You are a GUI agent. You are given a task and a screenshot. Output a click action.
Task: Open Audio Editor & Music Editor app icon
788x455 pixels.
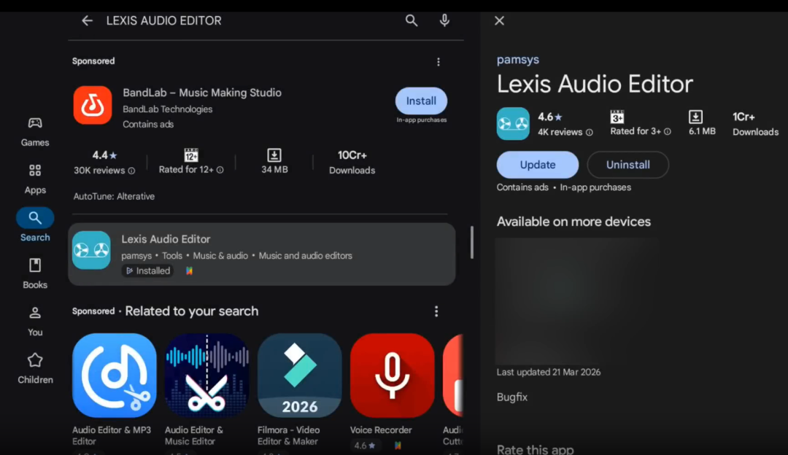coord(206,375)
